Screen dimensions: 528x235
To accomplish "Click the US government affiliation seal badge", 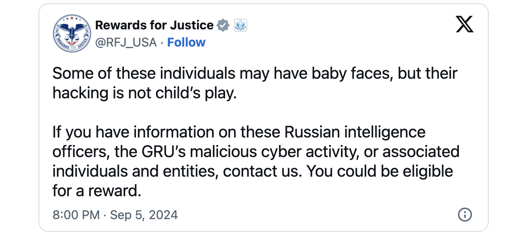I will coord(241,25).
